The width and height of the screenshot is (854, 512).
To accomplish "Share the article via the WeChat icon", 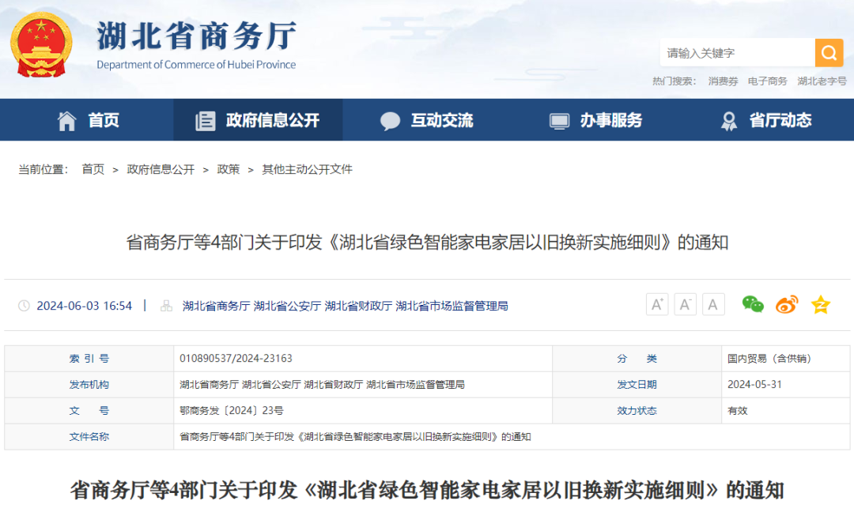I will coord(753,303).
